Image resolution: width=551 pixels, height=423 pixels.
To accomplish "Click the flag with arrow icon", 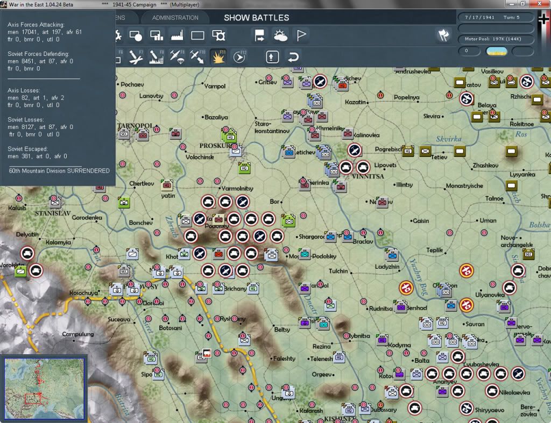I will [259, 35].
